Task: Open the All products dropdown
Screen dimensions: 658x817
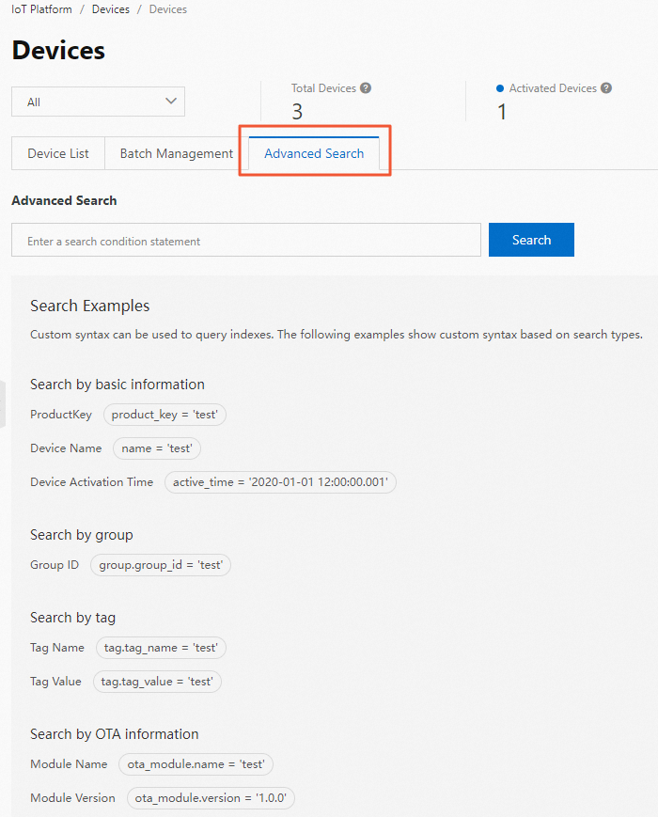Action: click(98, 102)
